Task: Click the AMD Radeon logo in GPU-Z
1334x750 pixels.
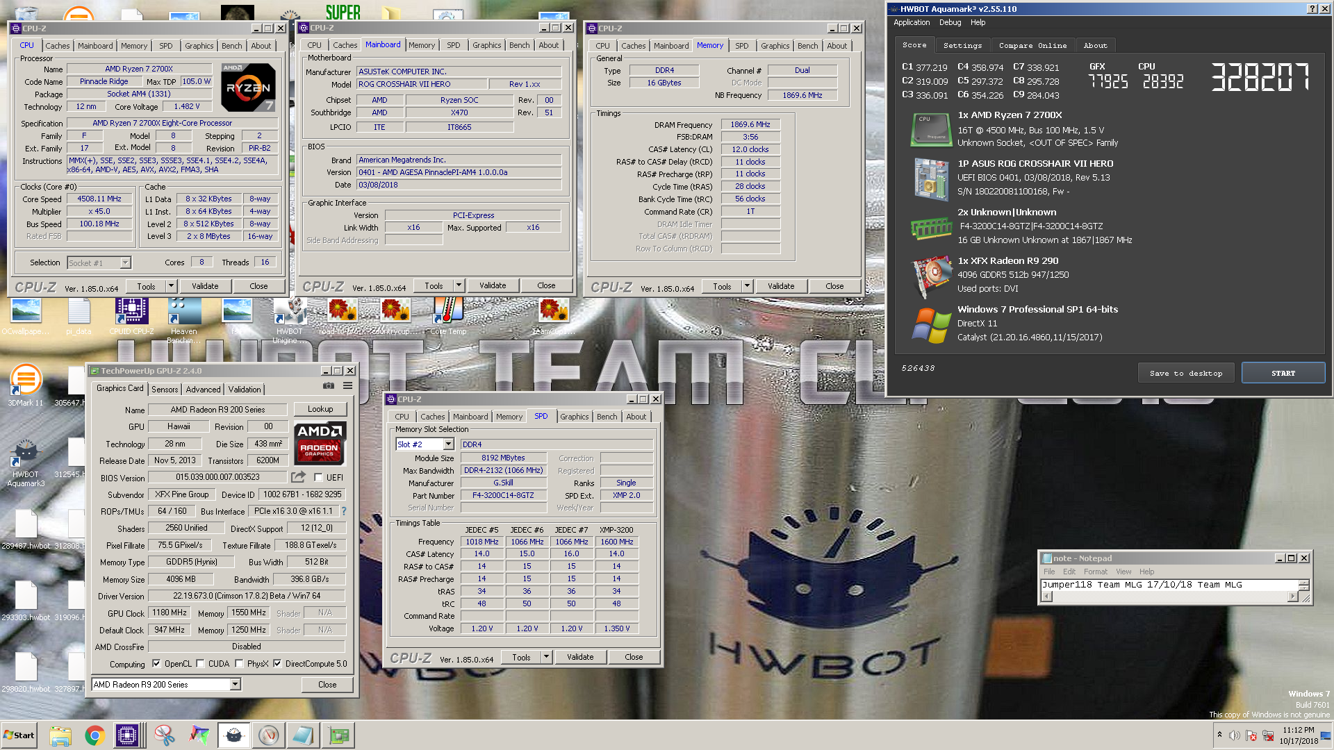Action: pos(319,442)
